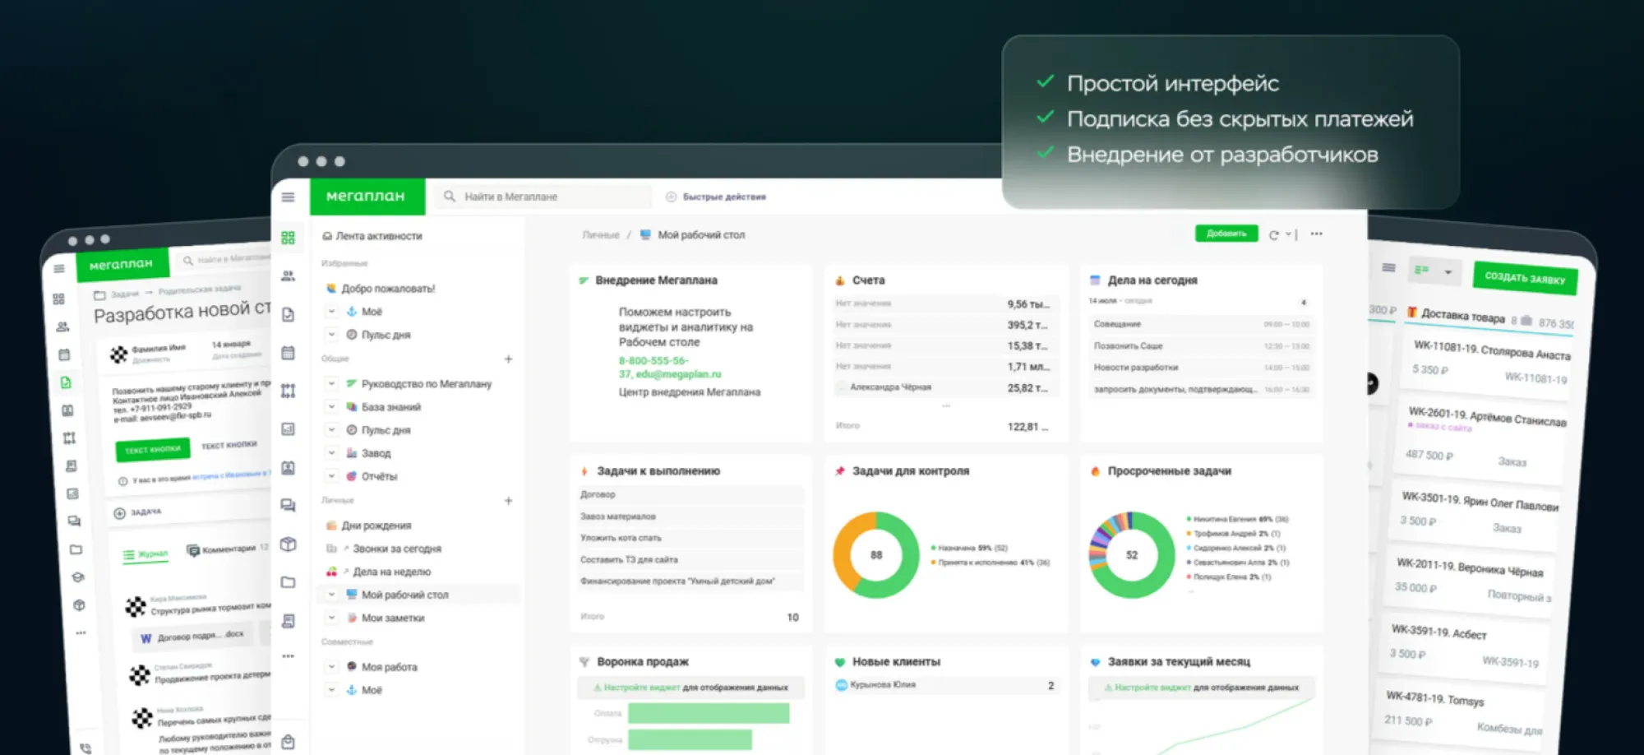Open the reports chart icon in the main sidebar
Screen dimensions: 1644x755
[x=288, y=428]
